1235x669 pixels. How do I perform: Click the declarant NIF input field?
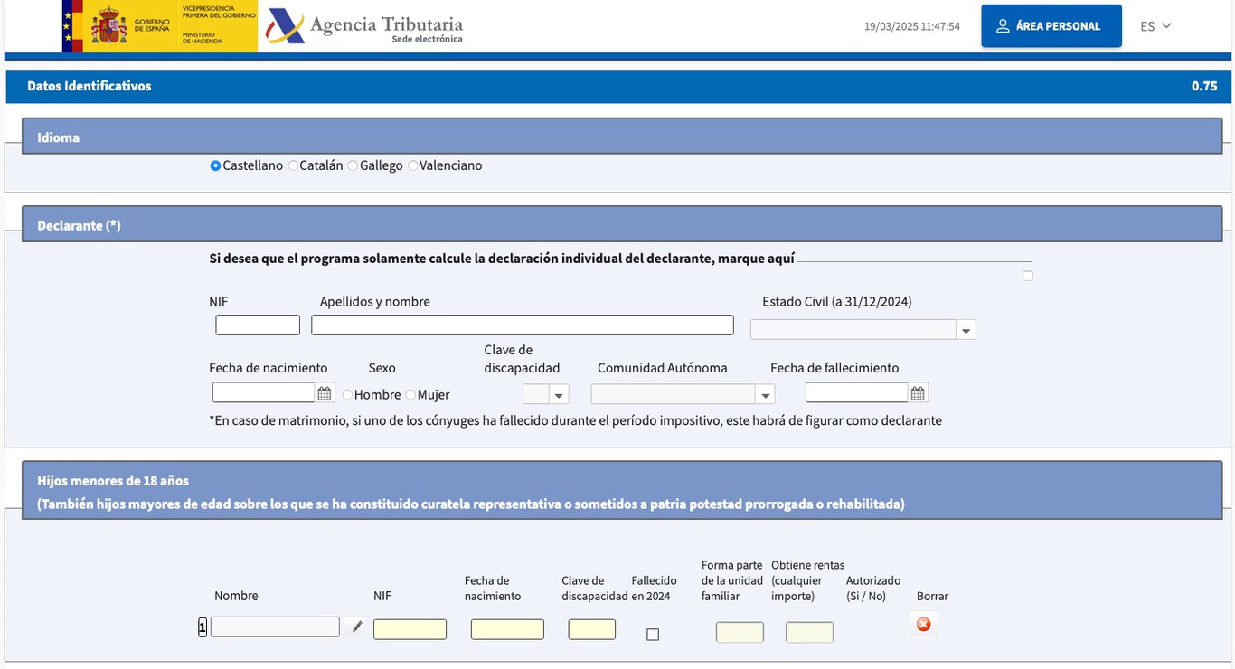[x=258, y=325]
